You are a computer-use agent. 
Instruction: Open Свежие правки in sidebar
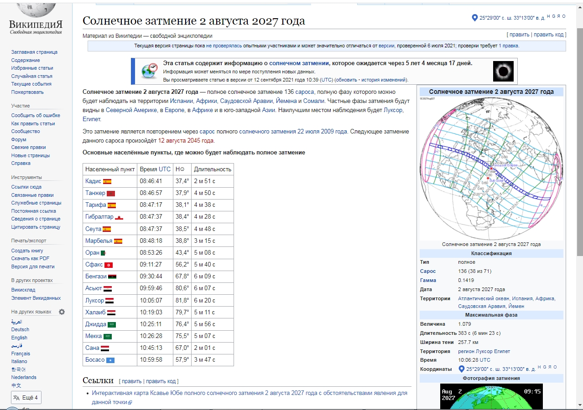(x=29, y=147)
